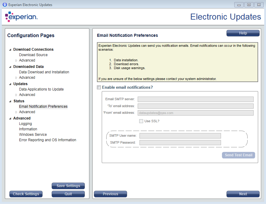The height and width of the screenshot is (204, 266).
Task: Toggle the Use SSL checkbox
Action: pos(141,121)
